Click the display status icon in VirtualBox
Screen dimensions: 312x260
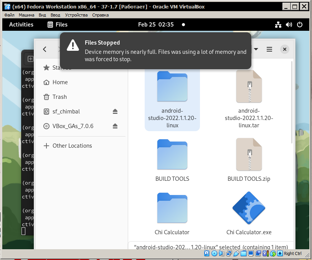point(251,253)
